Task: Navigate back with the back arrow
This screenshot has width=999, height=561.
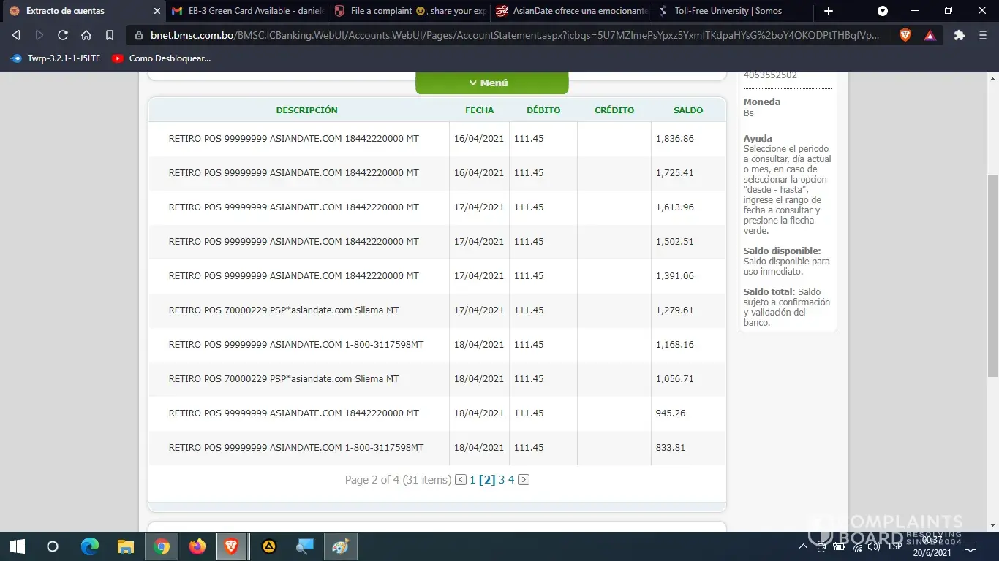Action: (16, 35)
